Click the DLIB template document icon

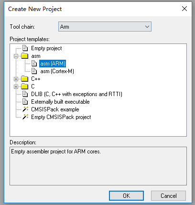coord(25,94)
